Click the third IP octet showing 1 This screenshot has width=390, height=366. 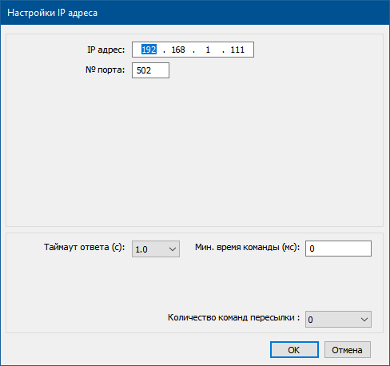tap(208, 50)
